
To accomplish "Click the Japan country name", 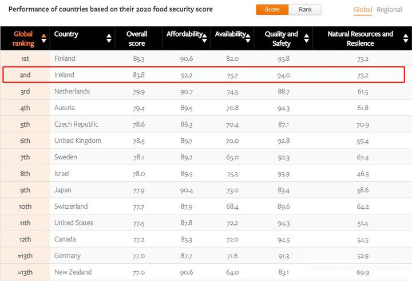I will click(63, 190).
